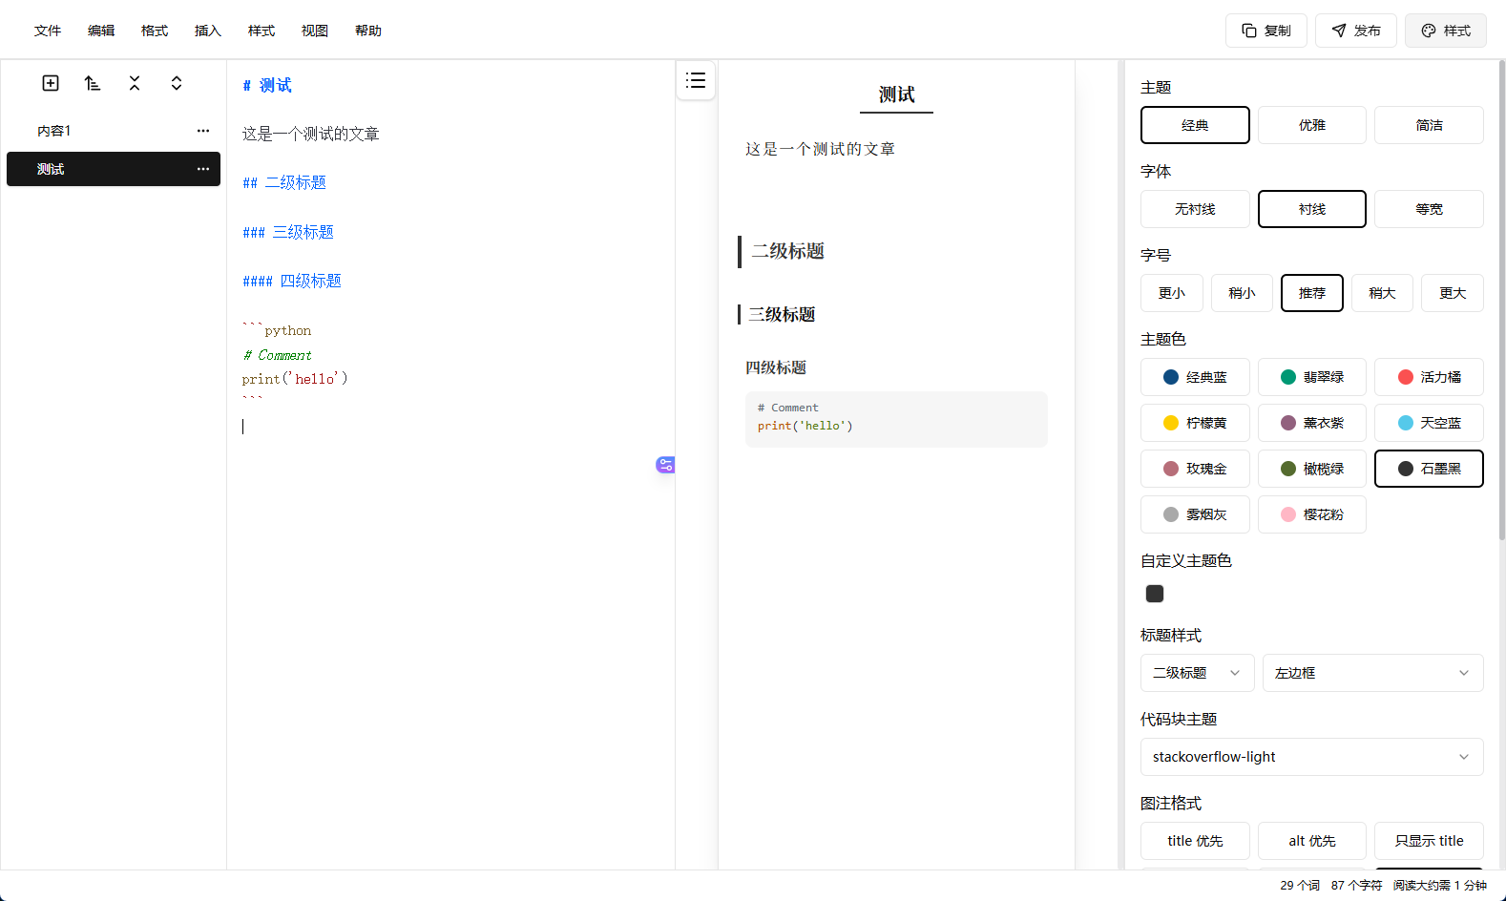Set font size to 稍大
Screen dimensions: 1506x901
tap(1382, 293)
